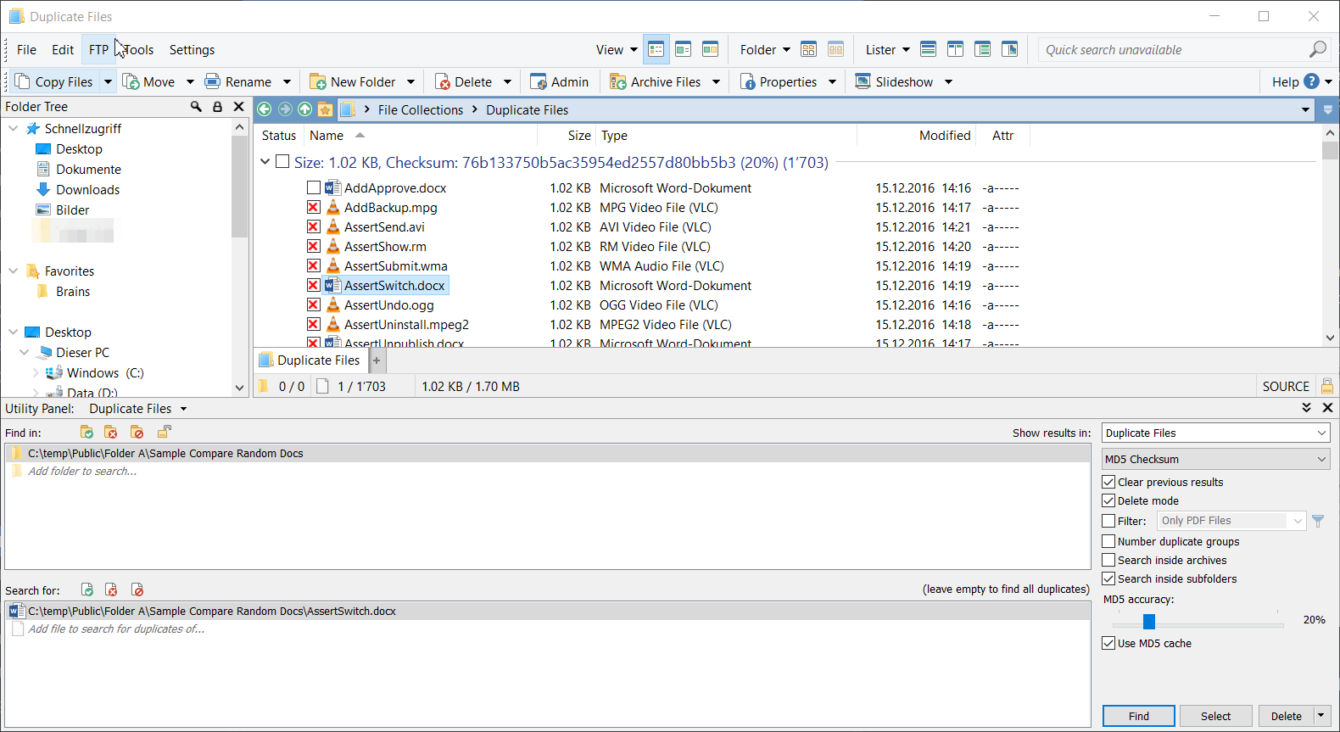Click the Find button
Screen dimensions: 1340x732
1139,716
